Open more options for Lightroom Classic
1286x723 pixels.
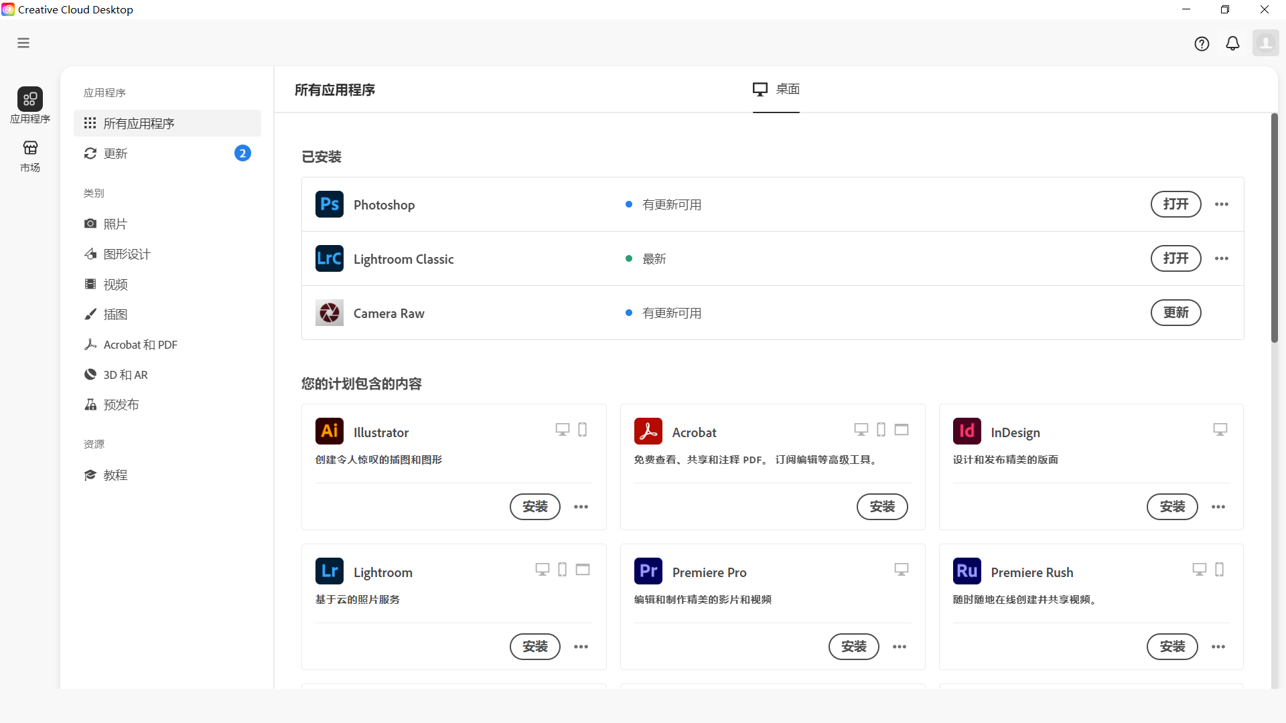pos(1221,258)
